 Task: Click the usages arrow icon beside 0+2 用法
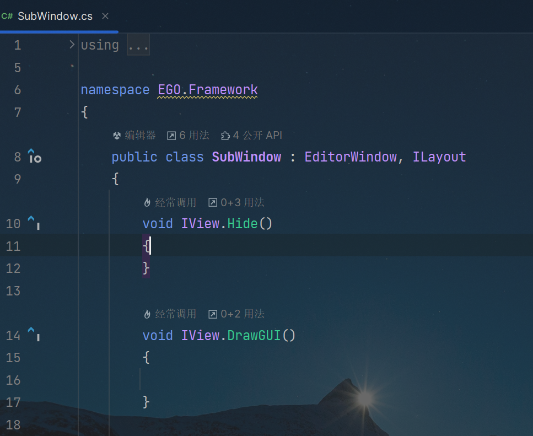(213, 314)
